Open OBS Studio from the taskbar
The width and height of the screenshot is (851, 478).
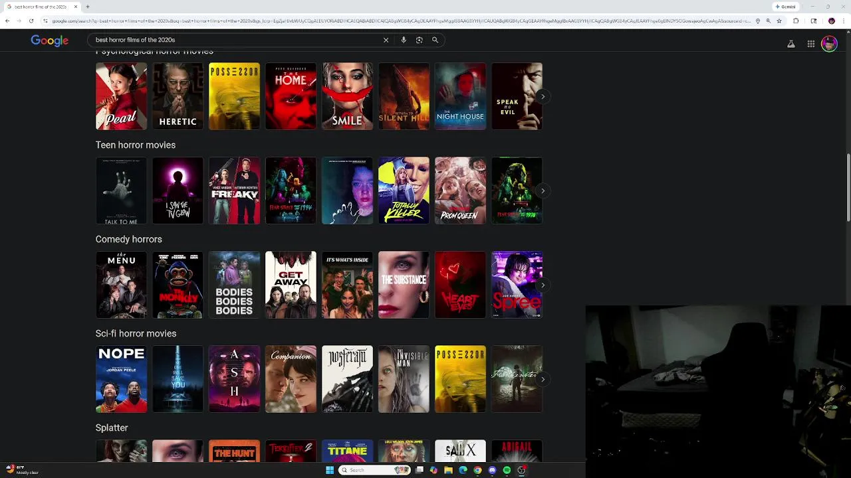click(522, 470)
